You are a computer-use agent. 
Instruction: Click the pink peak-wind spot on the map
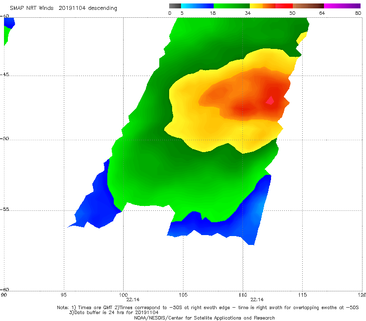(271, 100)
